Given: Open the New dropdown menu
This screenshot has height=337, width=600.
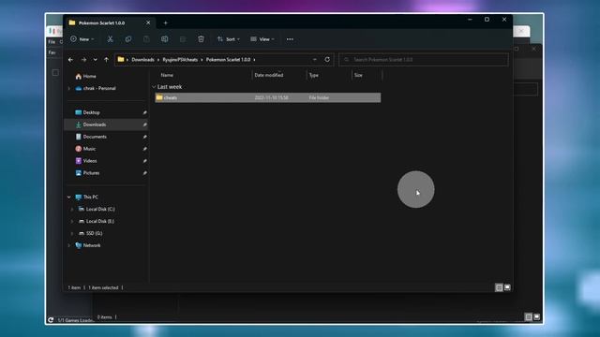Looking at the screenshot, I should [82, 39].
